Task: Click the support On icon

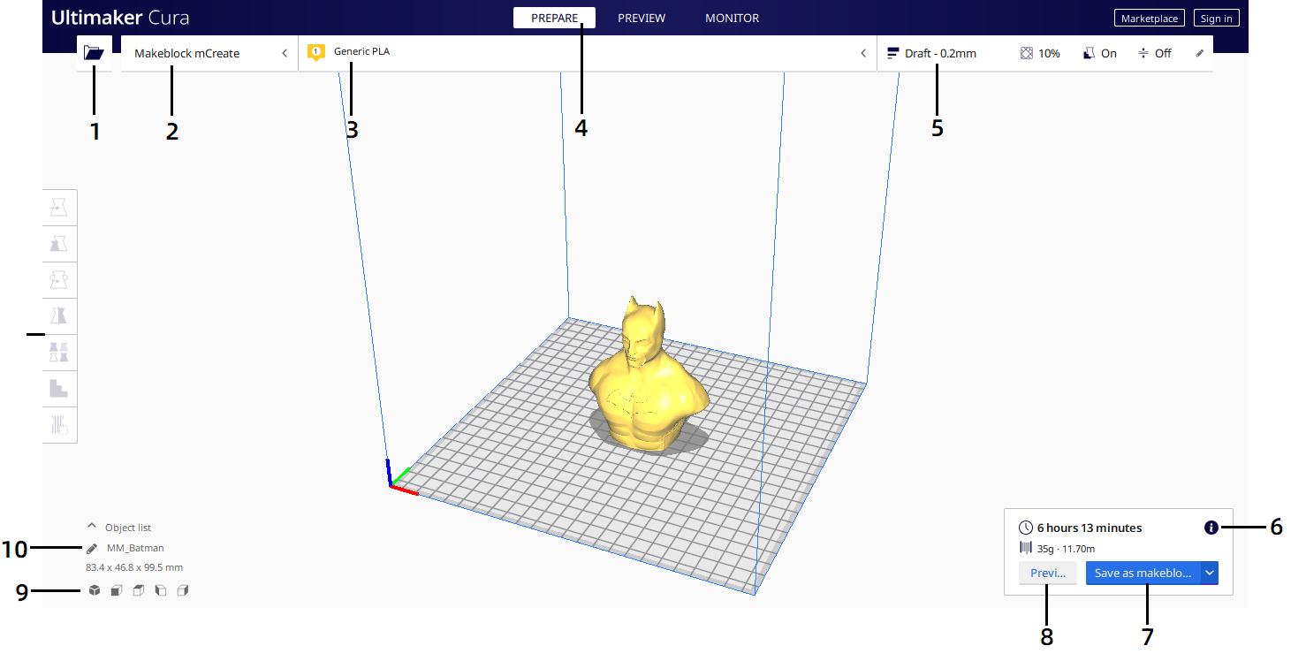Action: [x=1089, y=53]
